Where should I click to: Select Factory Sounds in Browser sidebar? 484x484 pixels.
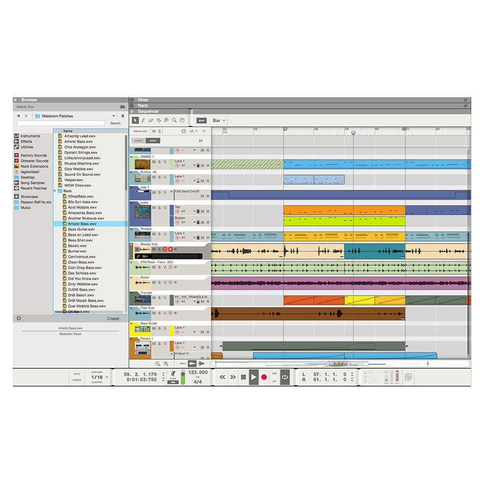coord(30,155)
